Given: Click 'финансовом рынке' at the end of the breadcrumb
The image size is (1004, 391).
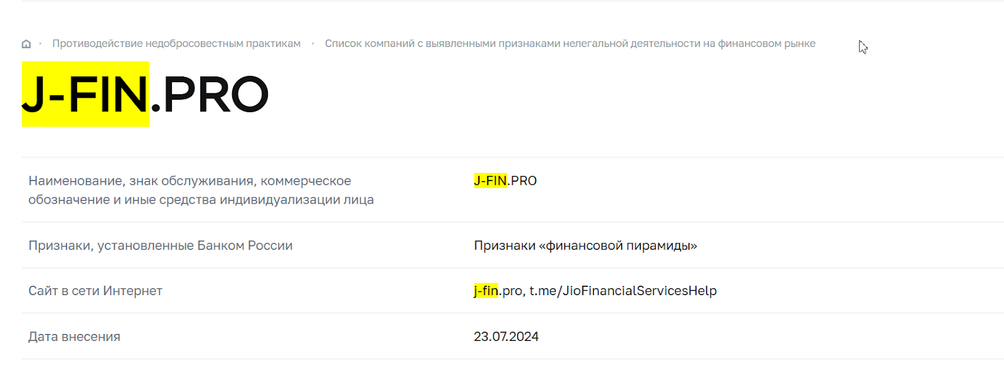Looking at the screenshot, I should click(767, 44).
